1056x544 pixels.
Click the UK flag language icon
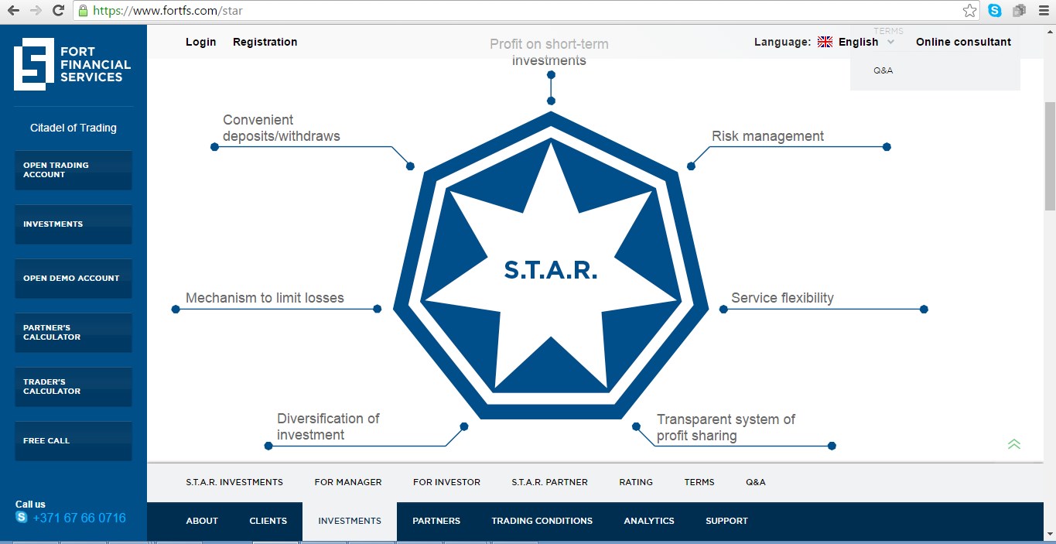825,43
